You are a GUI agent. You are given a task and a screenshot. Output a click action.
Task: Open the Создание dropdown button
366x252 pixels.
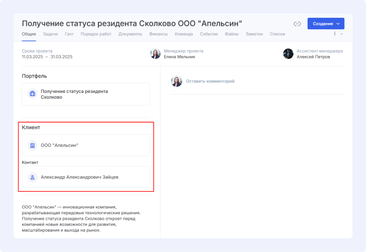[x=325, y=24]
